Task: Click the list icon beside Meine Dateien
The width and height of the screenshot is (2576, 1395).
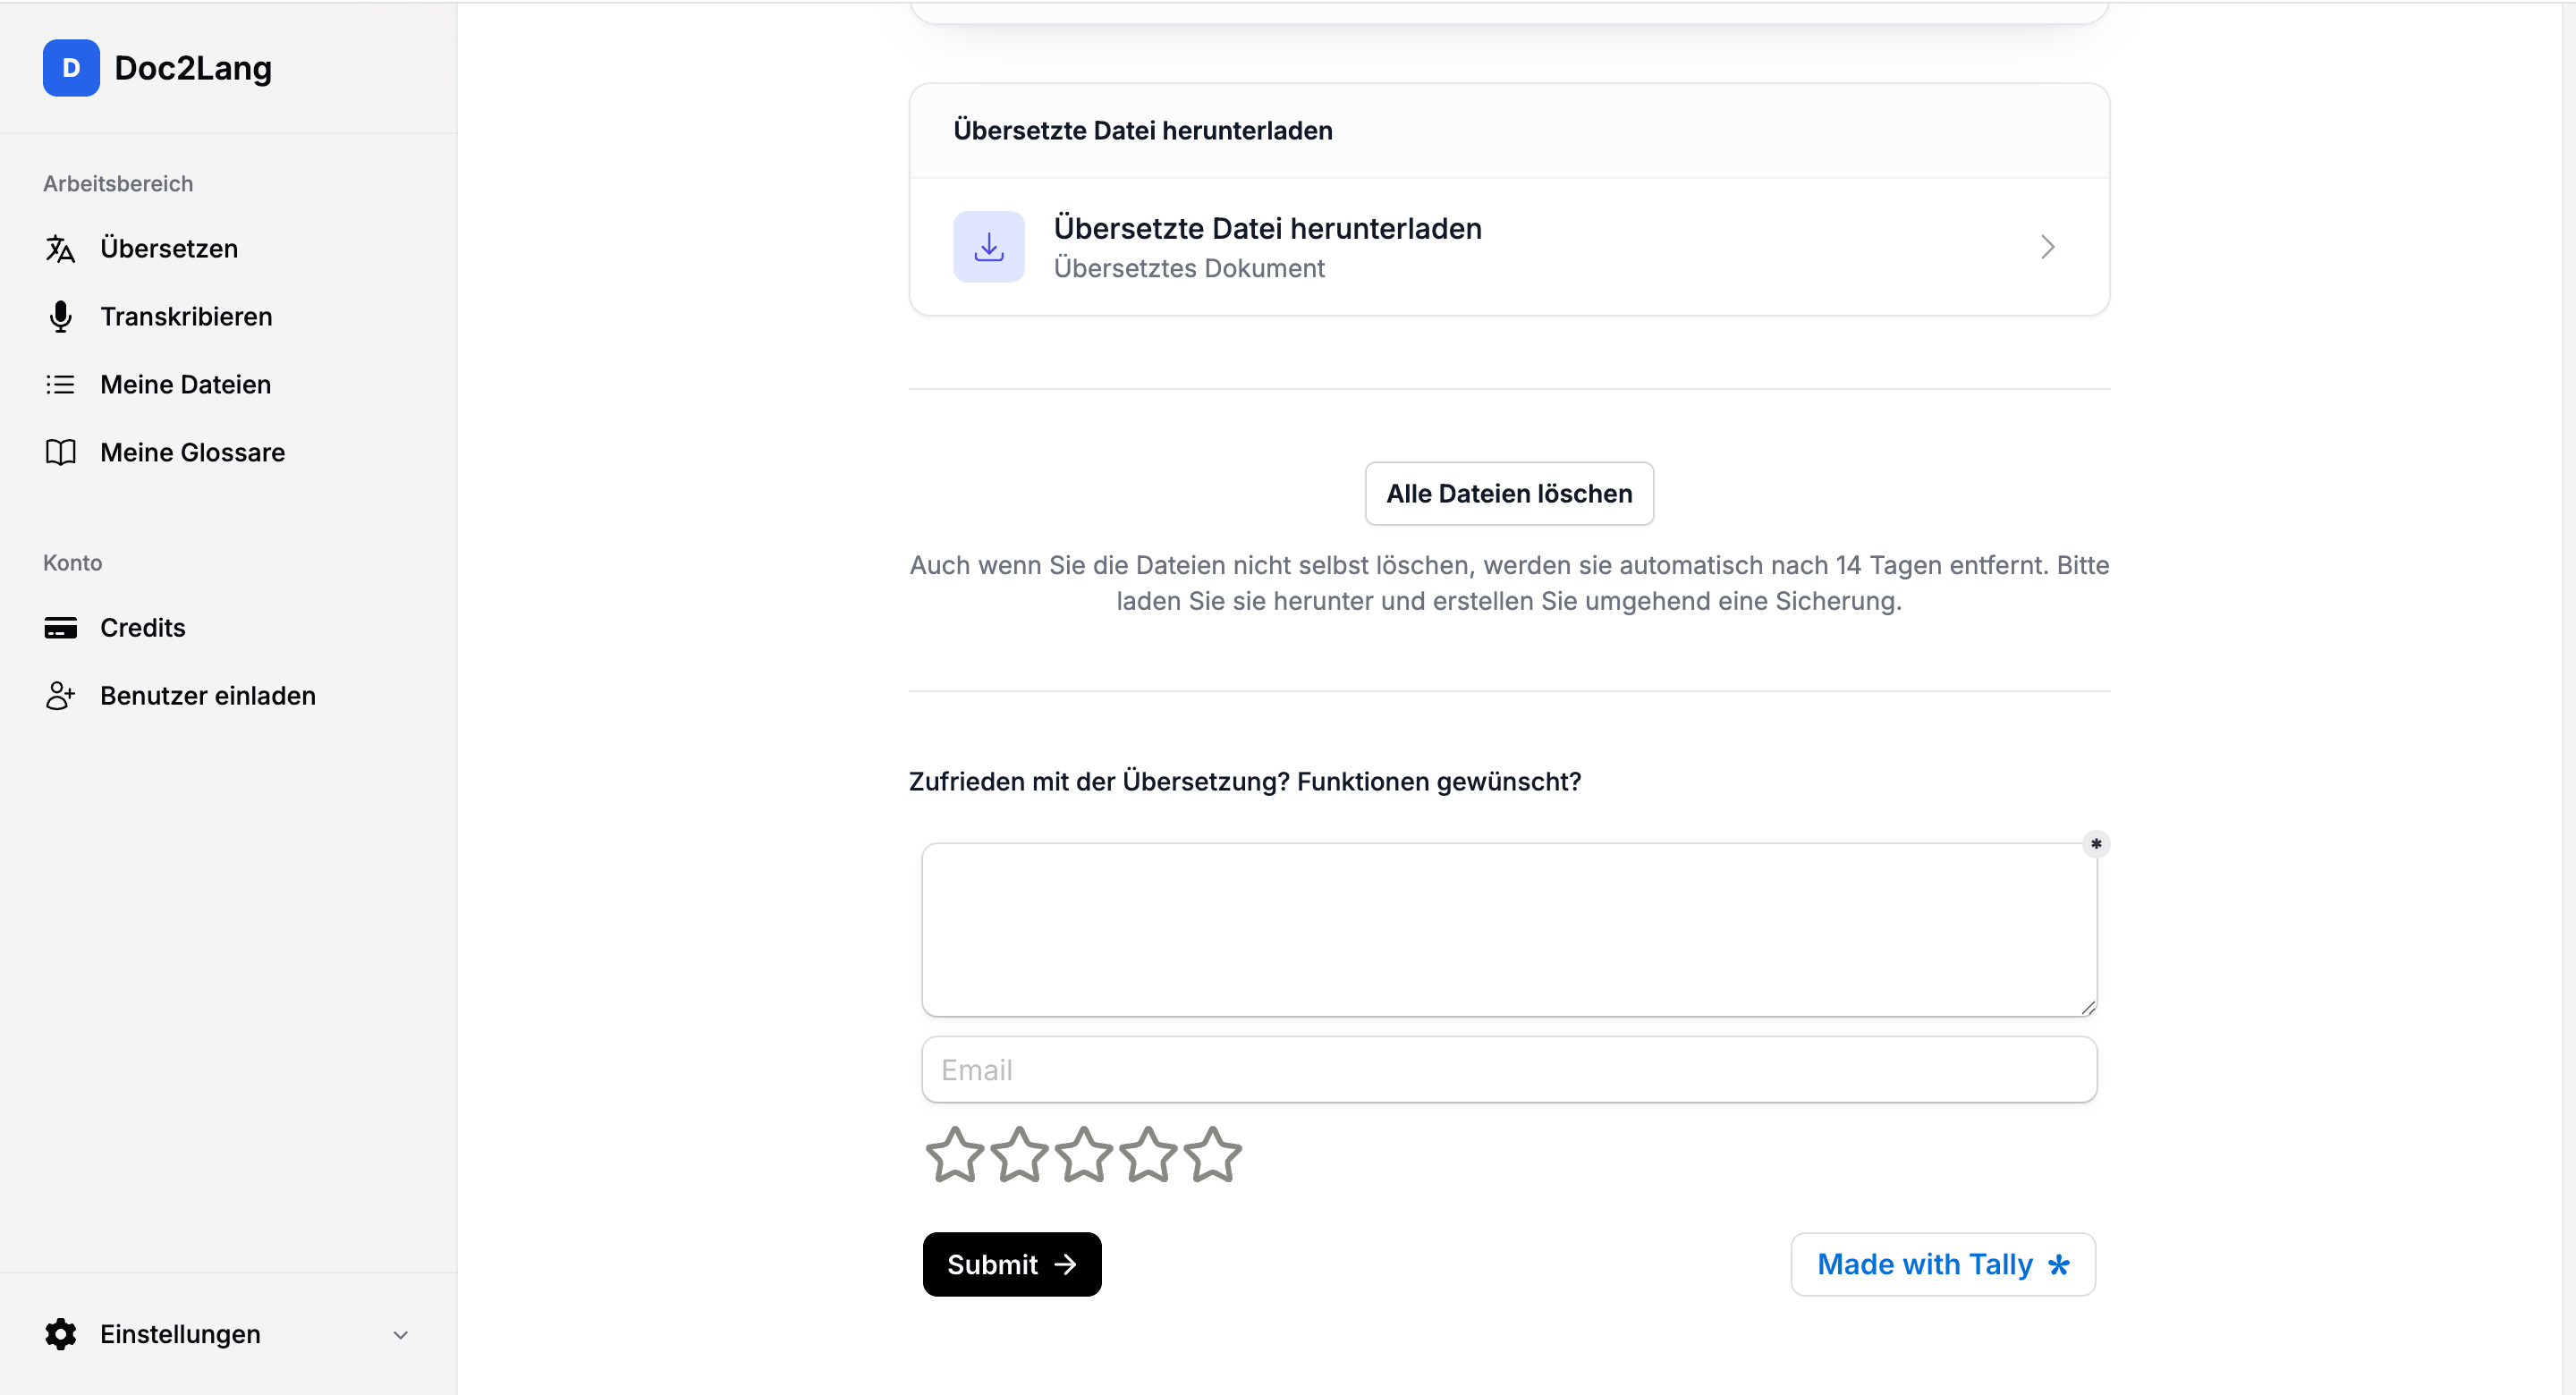Action: click(x=60, y=384)
